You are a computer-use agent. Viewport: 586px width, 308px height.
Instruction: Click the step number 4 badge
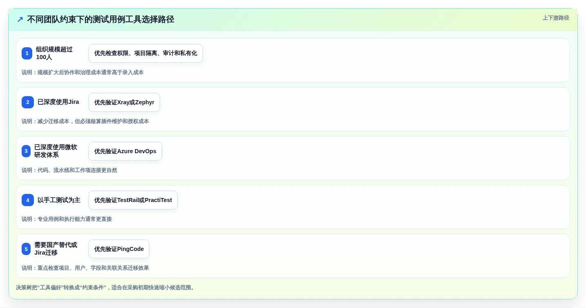[28, 200]
